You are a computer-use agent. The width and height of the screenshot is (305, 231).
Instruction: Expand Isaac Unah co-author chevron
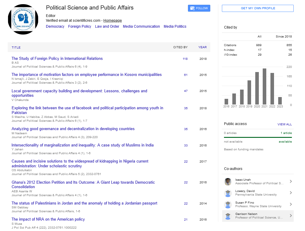[291, 182]
